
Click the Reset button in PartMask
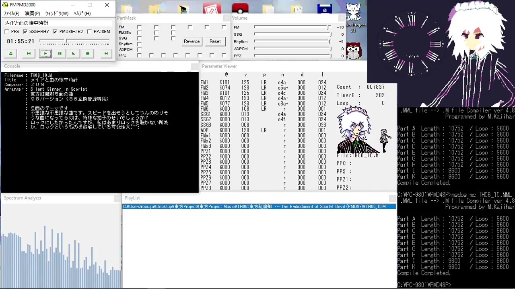click(x=215, y=41)
